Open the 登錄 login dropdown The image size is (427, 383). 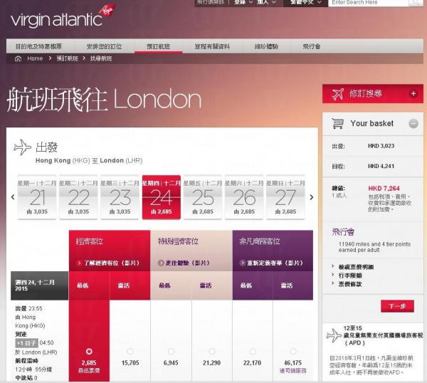point(243,2)
